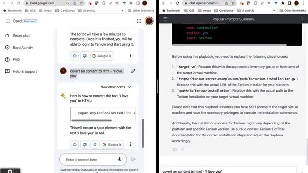Screen dimensions: 308x173
Task: Open omscs bookmark folder in ChatGPT window
Action: 204,11
